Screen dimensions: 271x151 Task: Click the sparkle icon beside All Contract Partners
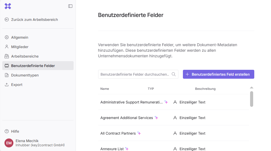(x=139, y=133)
